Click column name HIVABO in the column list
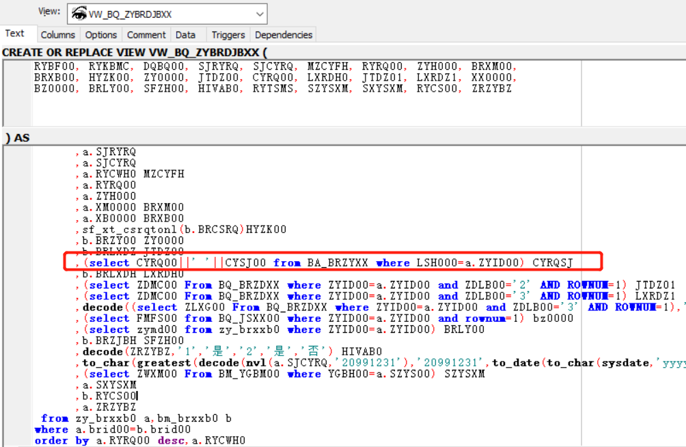 (x=219, y=88)
